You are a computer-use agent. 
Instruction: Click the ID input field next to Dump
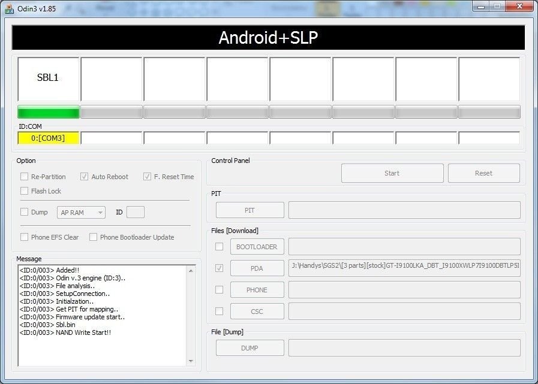[136, 212]
